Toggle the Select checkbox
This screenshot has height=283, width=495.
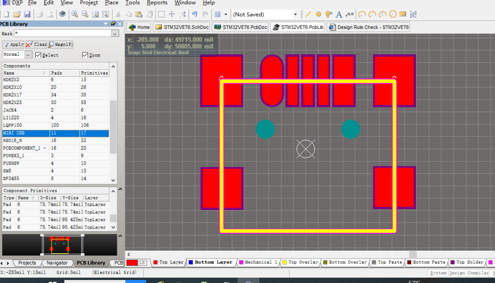click(x=38, y=55)
